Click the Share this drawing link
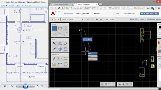Viewport: 161px width, 90px height. click(145, 19)
